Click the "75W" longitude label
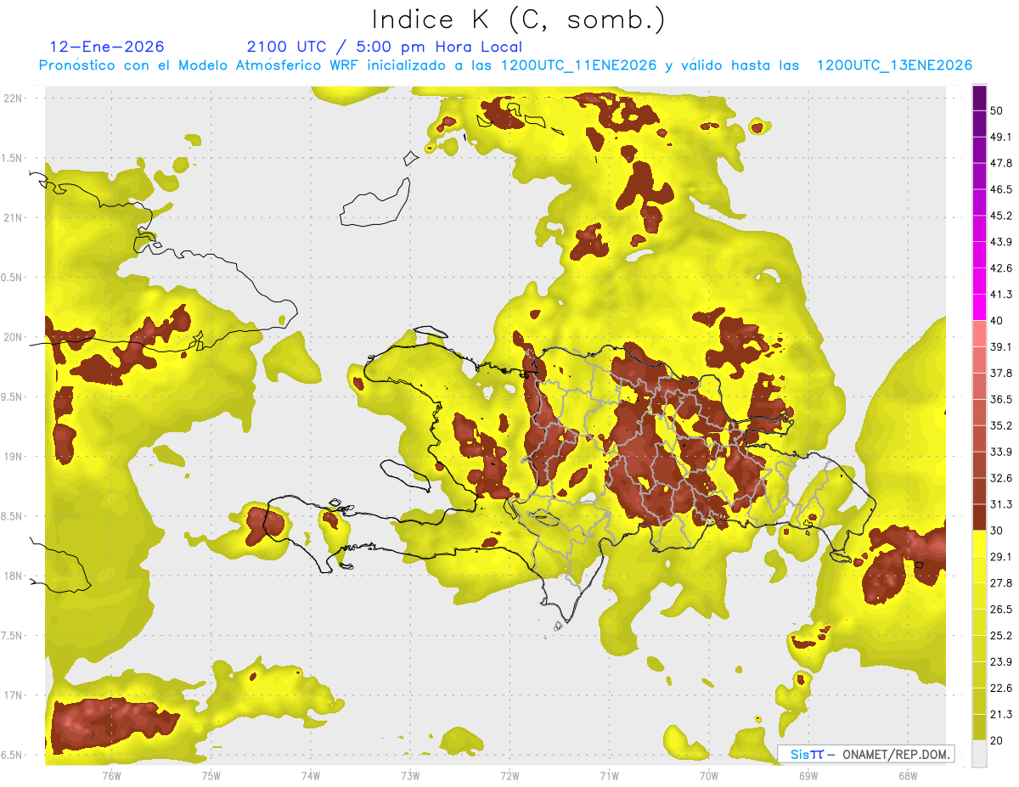Viewport: 1019px width, 787px height. point(211,775)
